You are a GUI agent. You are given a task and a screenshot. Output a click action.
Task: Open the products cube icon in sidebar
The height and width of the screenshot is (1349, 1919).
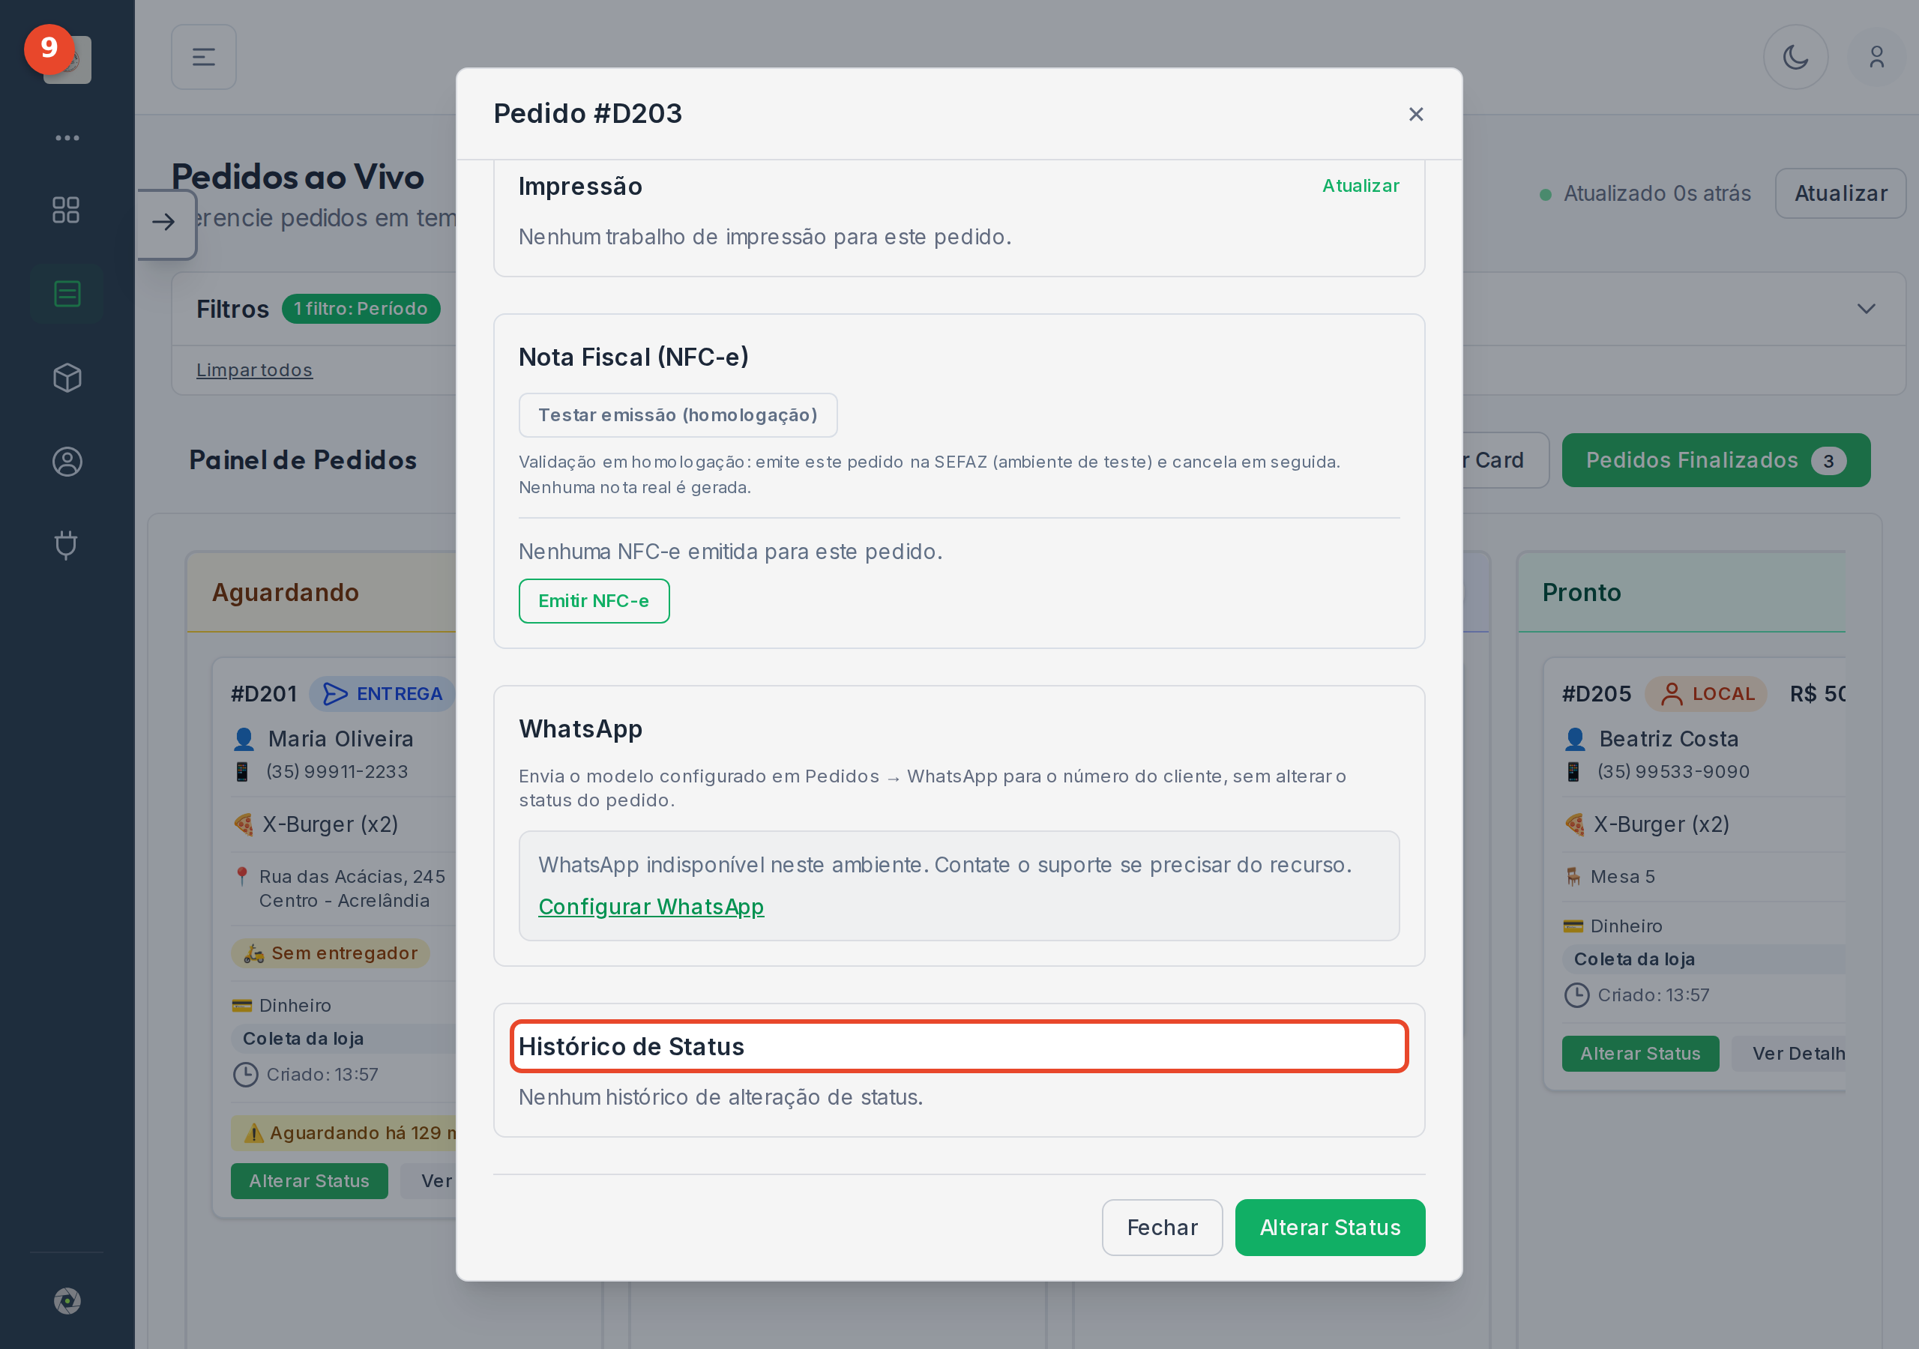point(66,378)
